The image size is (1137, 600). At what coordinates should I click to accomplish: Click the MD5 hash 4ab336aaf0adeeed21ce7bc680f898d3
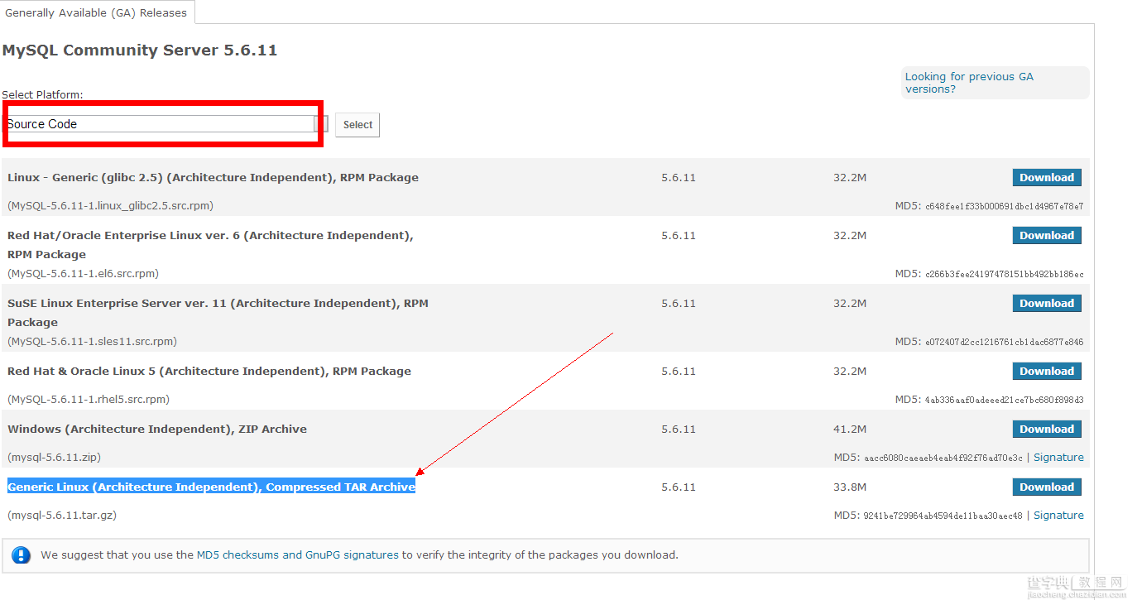point(1004,400)
